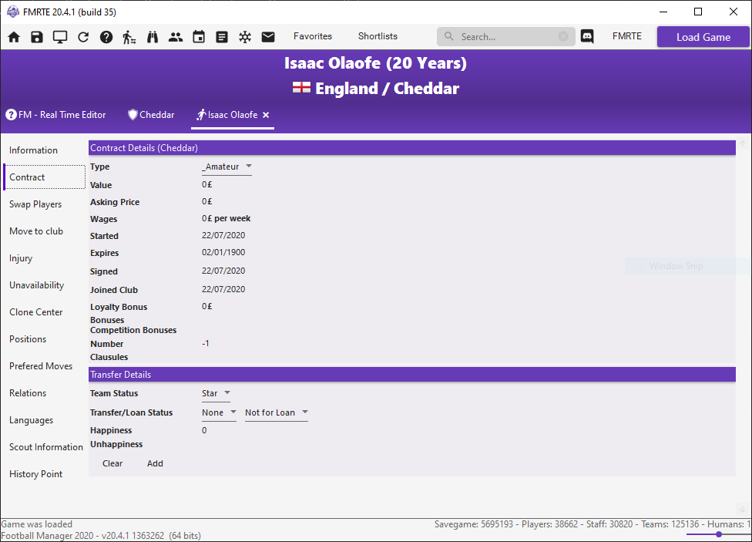Click the FMRTE toolbar label

point(627,36)
